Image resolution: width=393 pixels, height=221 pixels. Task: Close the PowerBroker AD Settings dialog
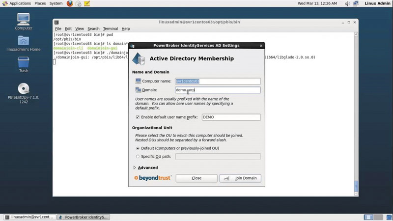[261, 46]
